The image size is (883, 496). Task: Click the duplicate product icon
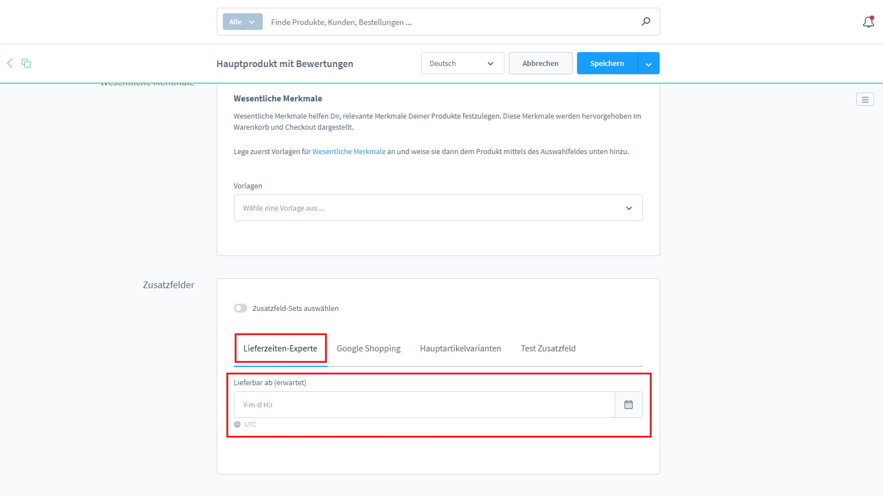pos(26,63)
